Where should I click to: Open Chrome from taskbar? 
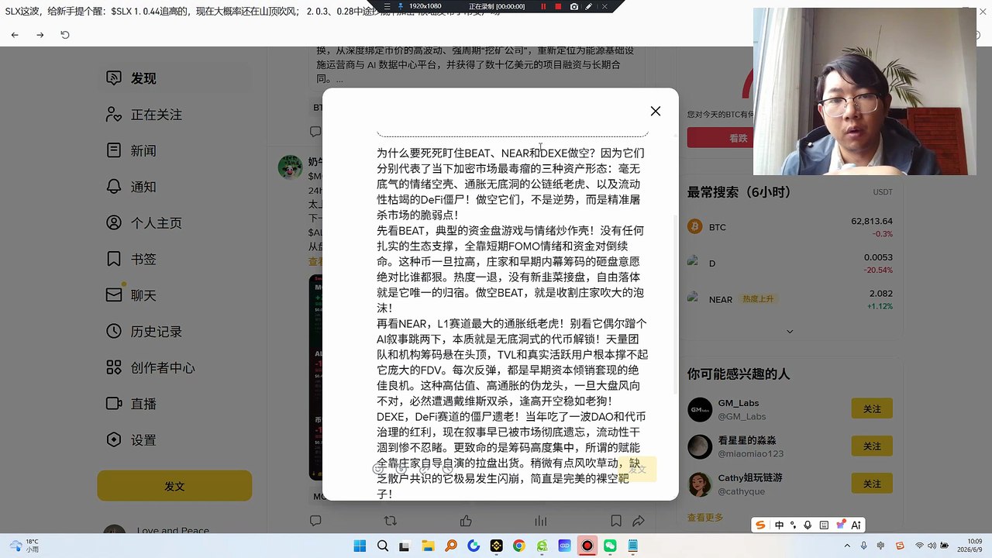pyautogui.click(x=518, y=546)
